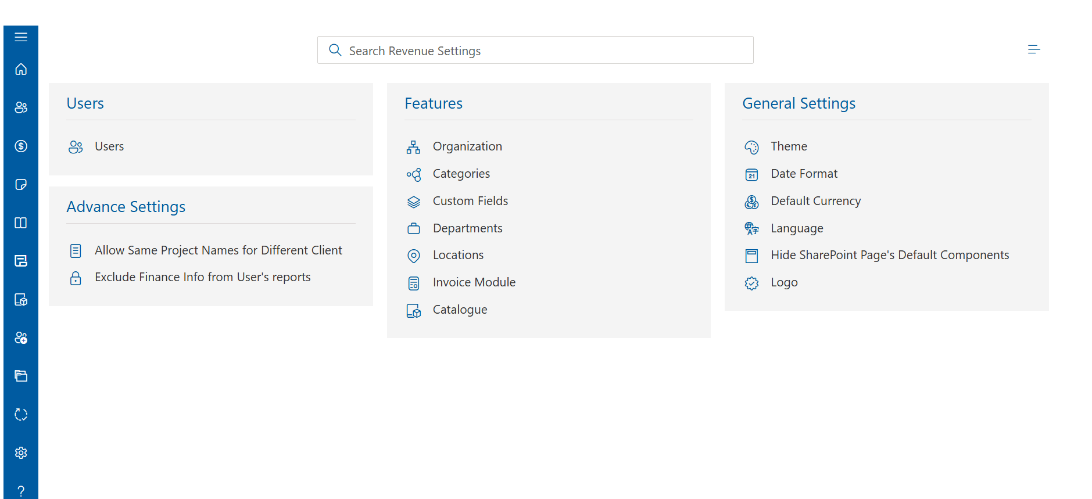
Task: Click the Users section heading
Action: [85, 103]
